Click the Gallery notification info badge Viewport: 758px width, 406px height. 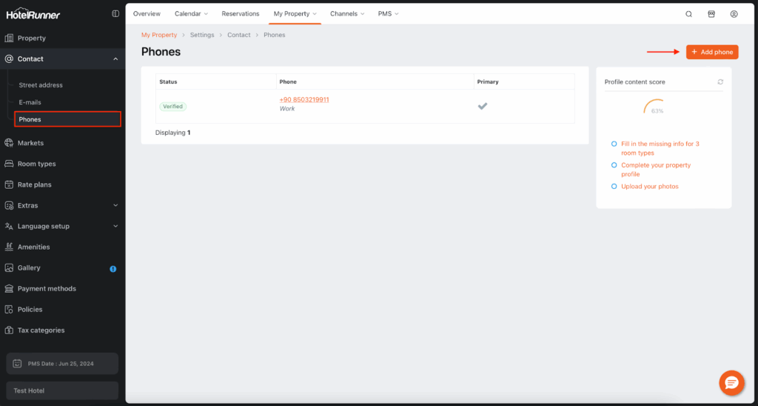[x=113, y=268]
